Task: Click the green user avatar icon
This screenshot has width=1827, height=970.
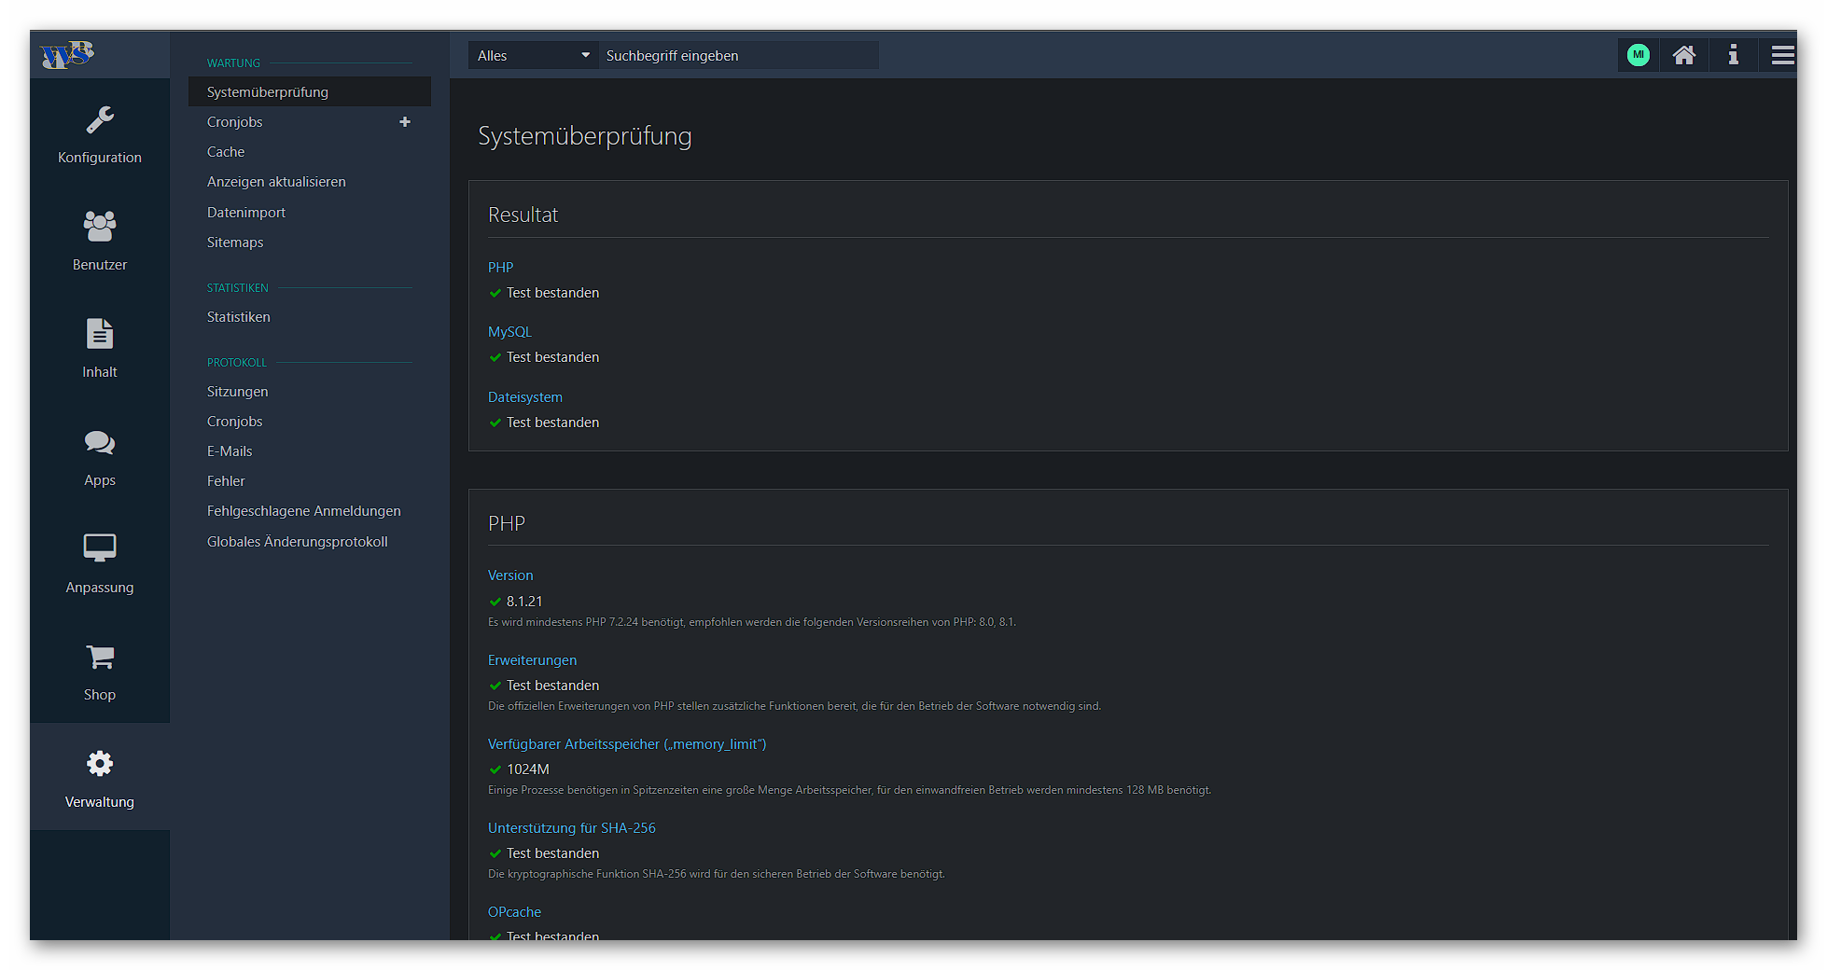Action: pos(1638,56)
